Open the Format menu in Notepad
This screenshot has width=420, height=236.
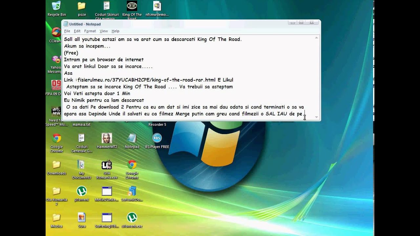point(90,31)
